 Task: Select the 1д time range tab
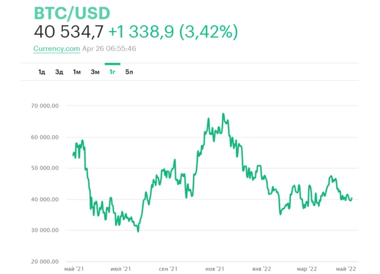[42, 72]
